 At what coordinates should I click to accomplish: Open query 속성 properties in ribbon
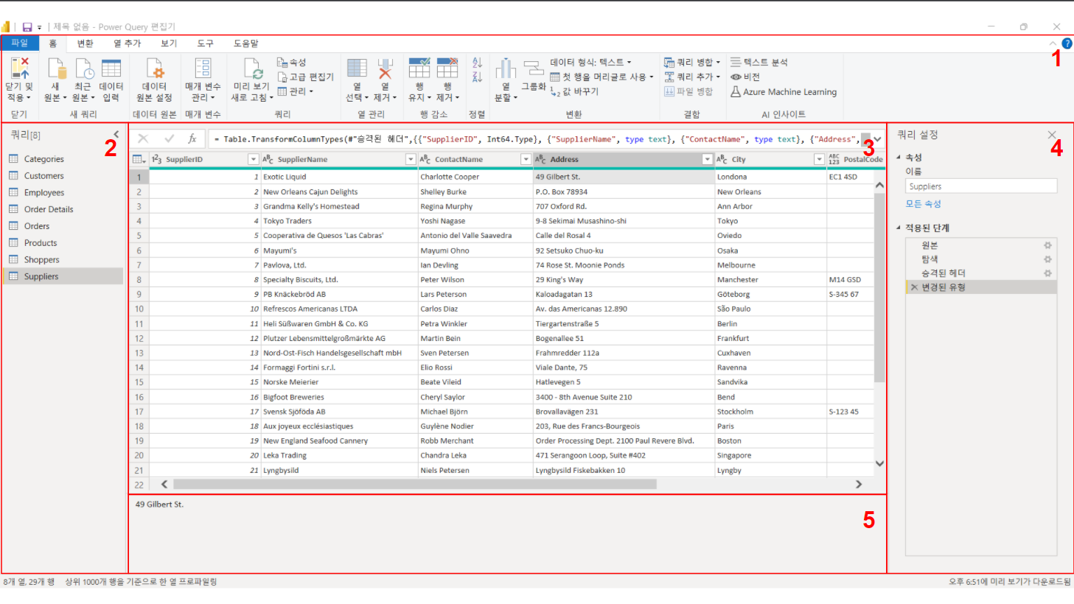[292, 63]
